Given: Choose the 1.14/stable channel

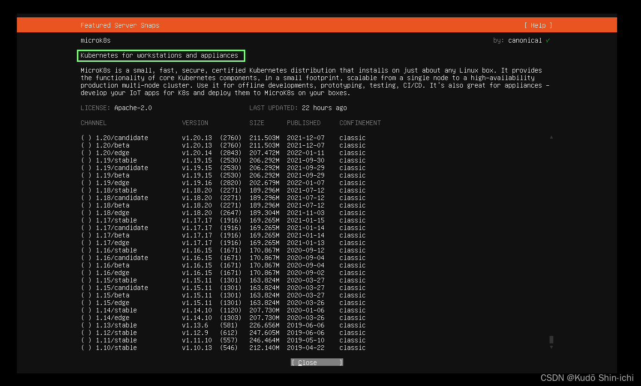Looking at the screenshot, I should coord(223,310).
